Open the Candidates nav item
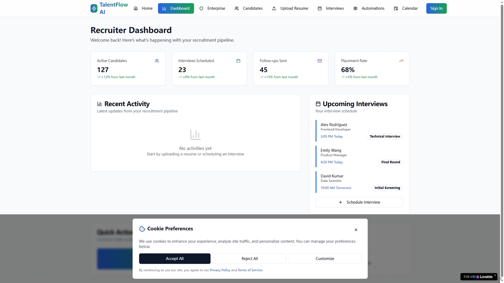Image resolution: width=504 pixels, height=283 pixels. [248, 8]
